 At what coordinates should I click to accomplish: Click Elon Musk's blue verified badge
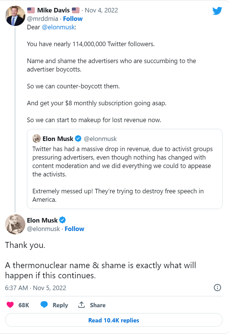click(62, 220)
